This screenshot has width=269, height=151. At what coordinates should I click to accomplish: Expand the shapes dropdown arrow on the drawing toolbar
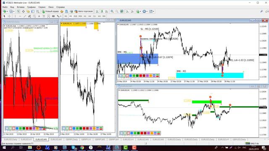pyautogui.click(x=61, y=16)
